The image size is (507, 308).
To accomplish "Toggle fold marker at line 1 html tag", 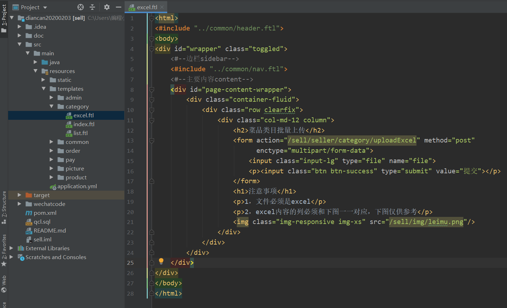I will coord(152,18).
